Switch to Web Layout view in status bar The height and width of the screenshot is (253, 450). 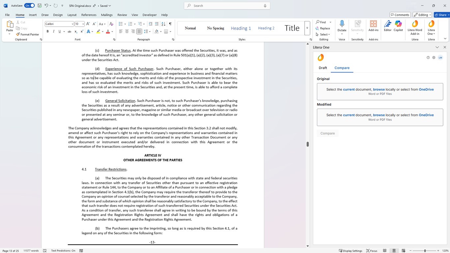point(403,251)
